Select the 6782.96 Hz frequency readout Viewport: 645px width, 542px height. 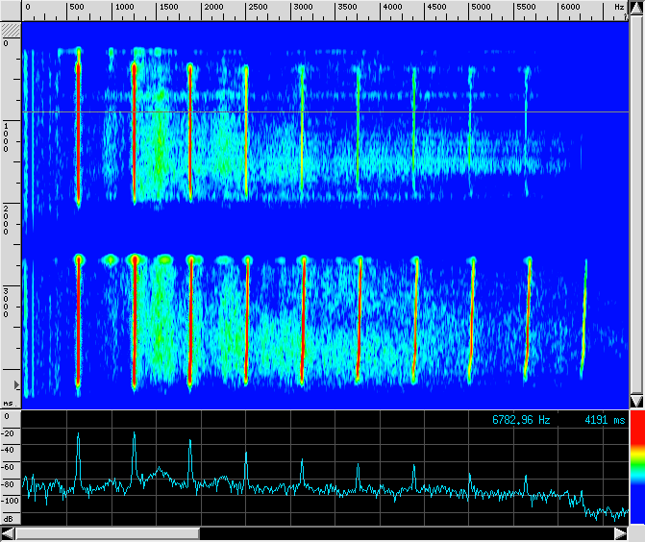521,420
